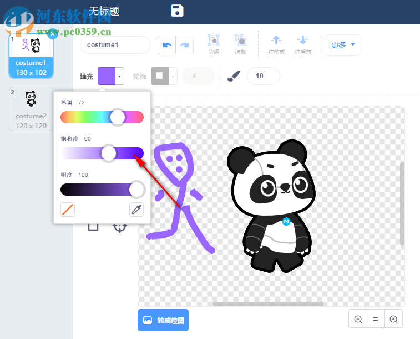This screenshot has height=339, width=420.
Task: Reset canvas zoom with equals icon
Action: 376,319
